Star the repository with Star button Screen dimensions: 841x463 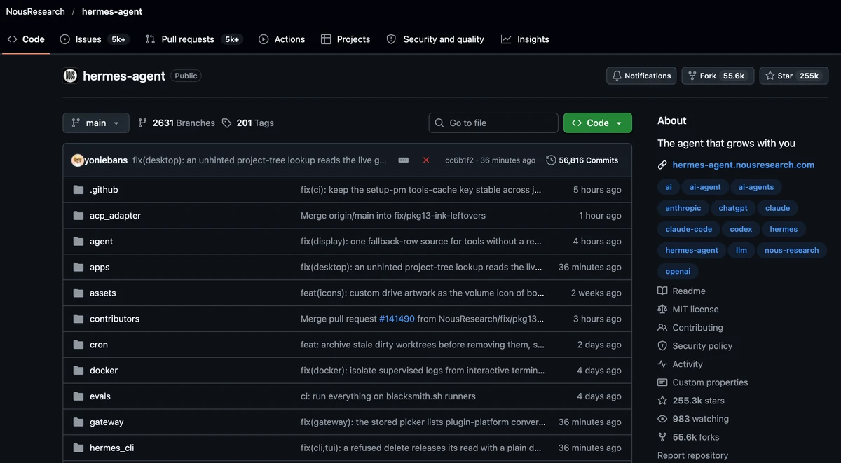coord(794,76)
